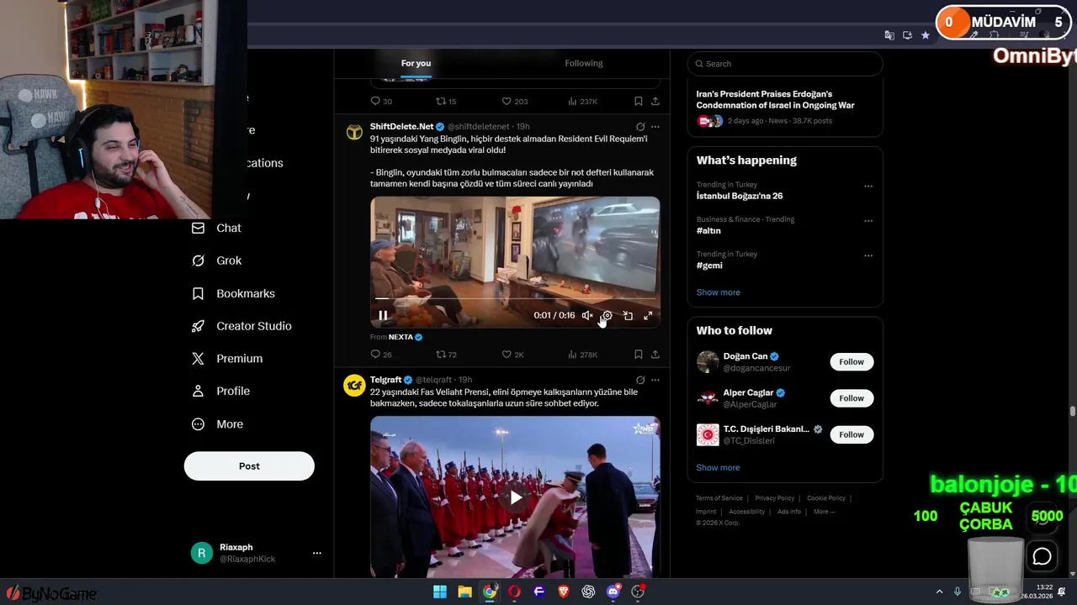Open Grok explain on ShiftDelete.Net post
The height and width of the screenshot is (605, 1077).
(640, 127)
